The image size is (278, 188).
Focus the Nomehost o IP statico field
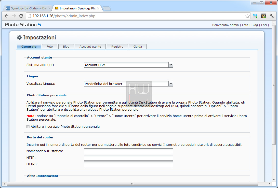(x=128, y=151)
